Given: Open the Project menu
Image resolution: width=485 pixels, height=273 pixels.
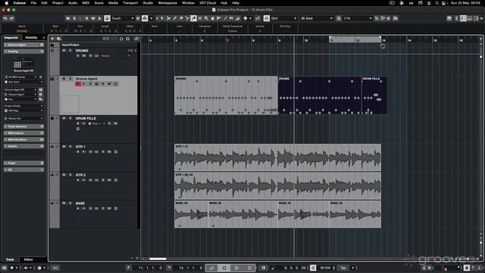Looking at the screenshot, I should coord(58,3).
